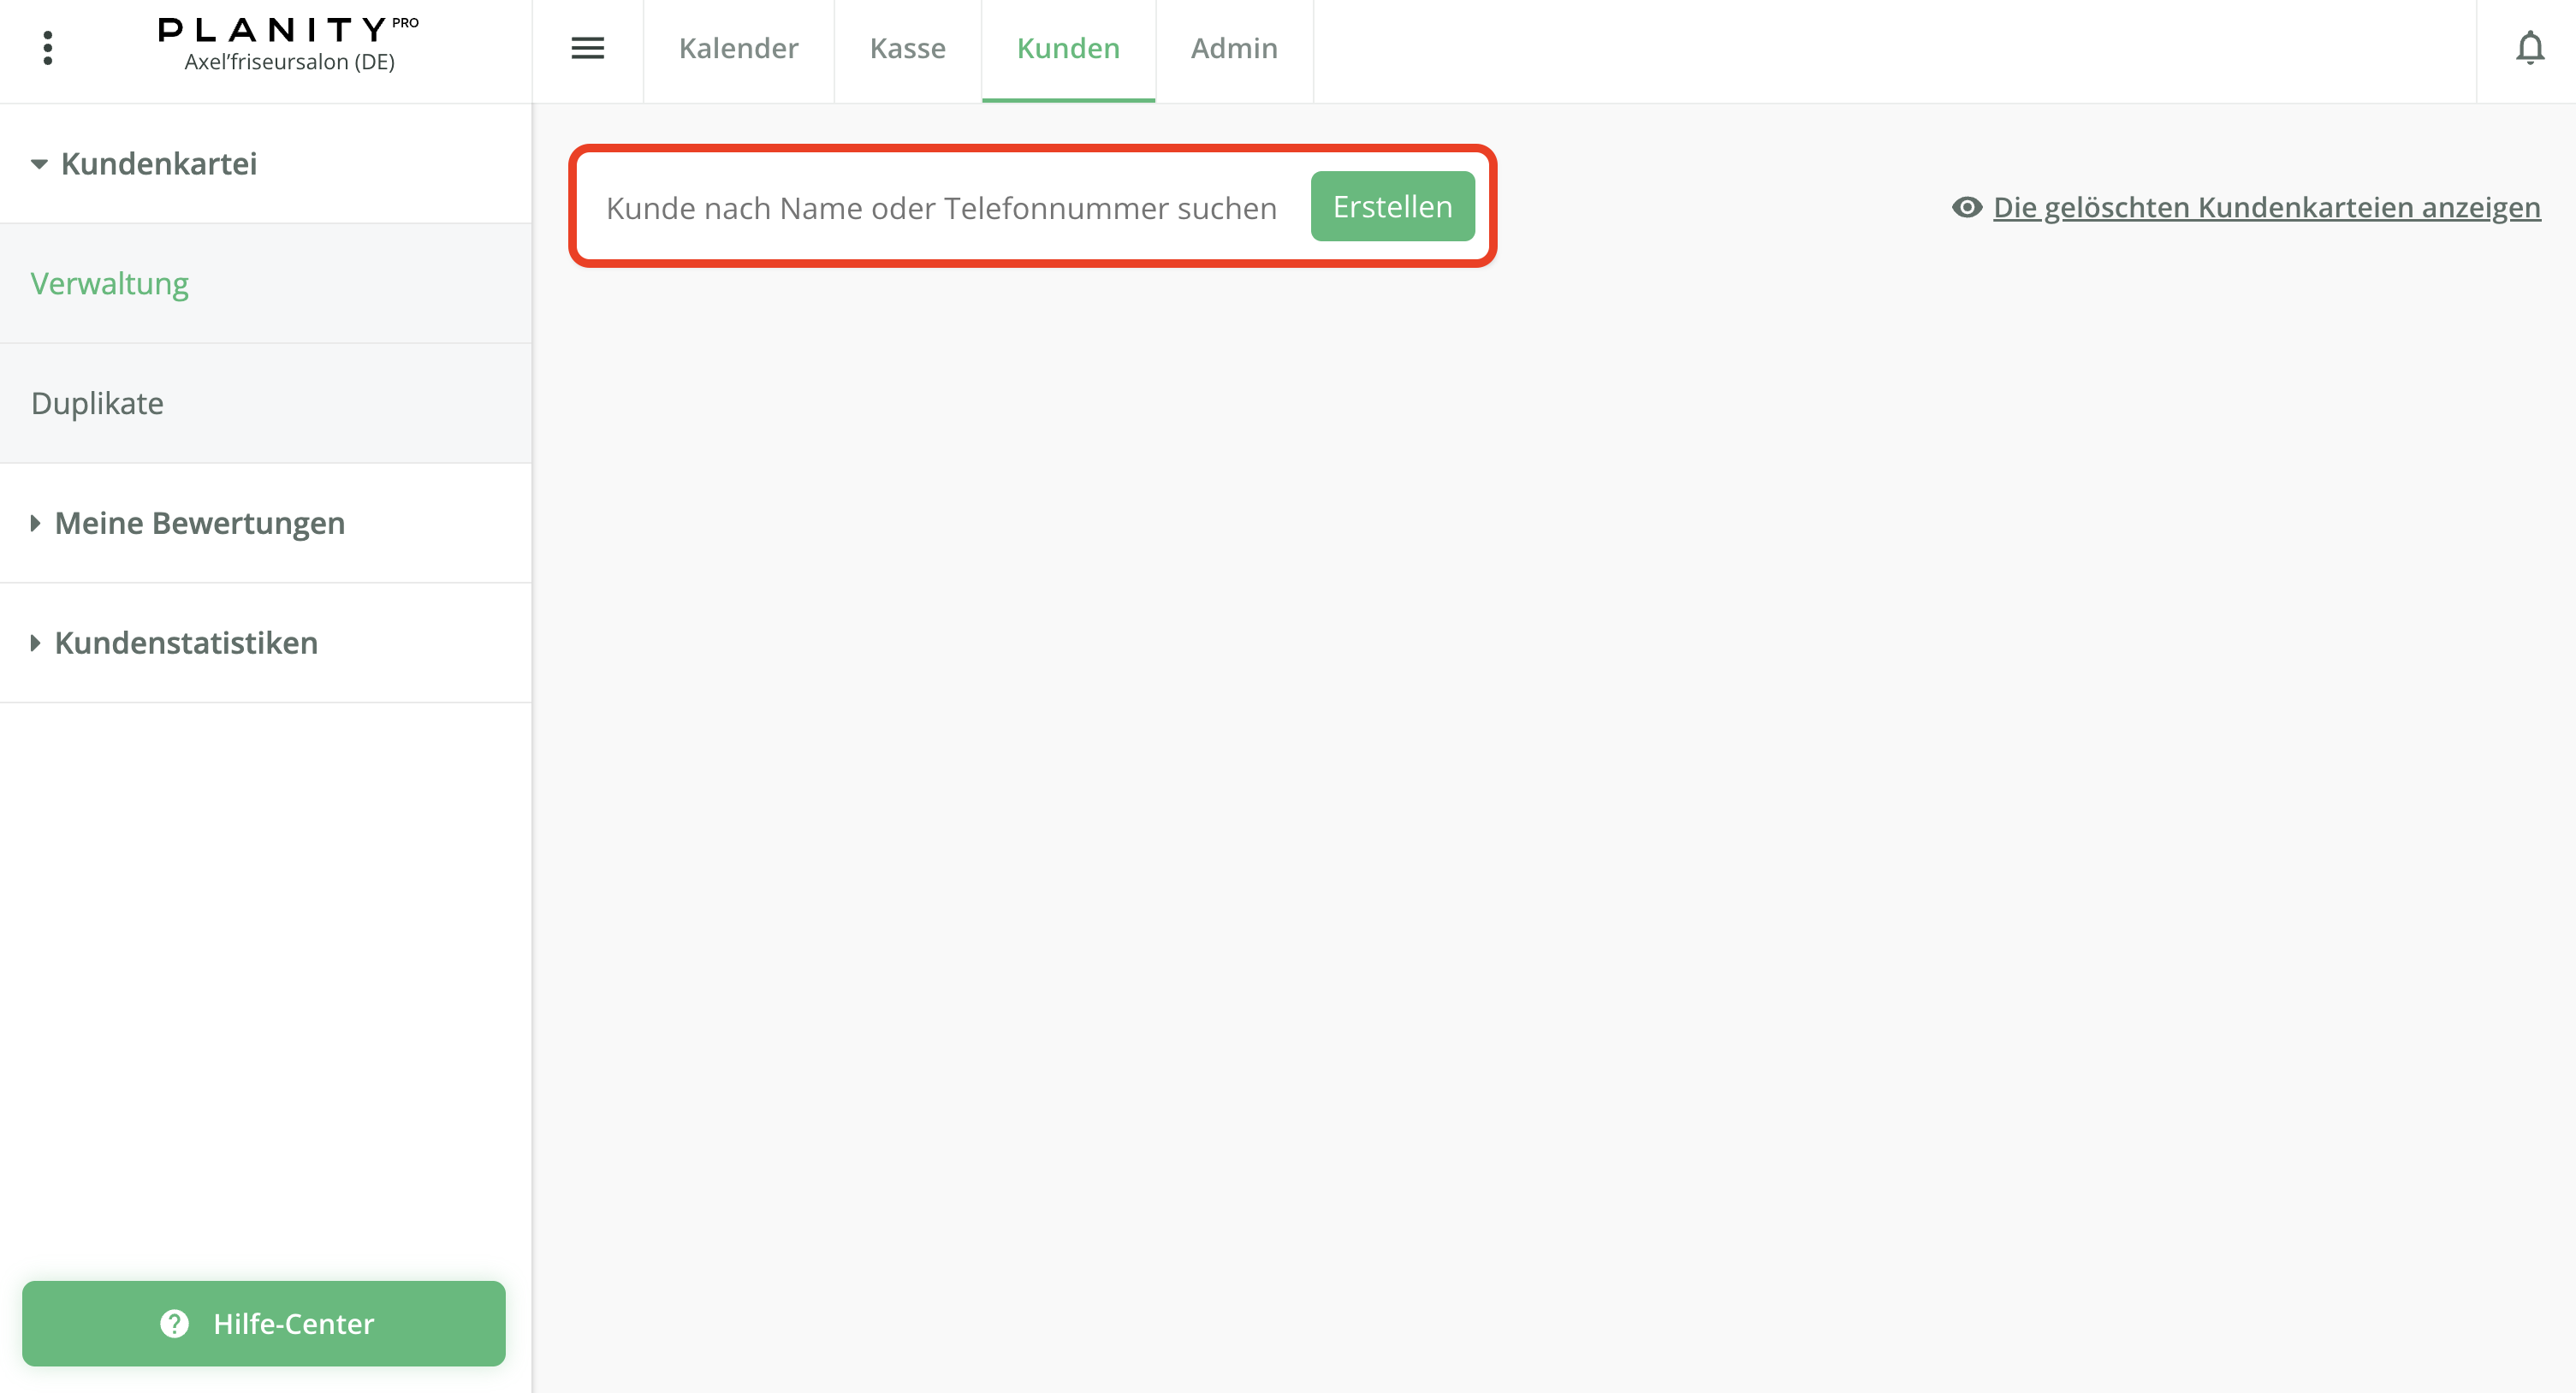Viewport: 2576px width, 1393px height.
Task: Switch to the Admin tab
Action: (x=1233, y=47)
